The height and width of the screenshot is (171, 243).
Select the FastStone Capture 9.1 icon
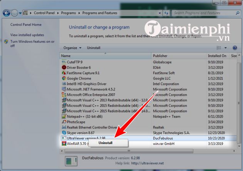pyautogui.click(x=64, y=73)
